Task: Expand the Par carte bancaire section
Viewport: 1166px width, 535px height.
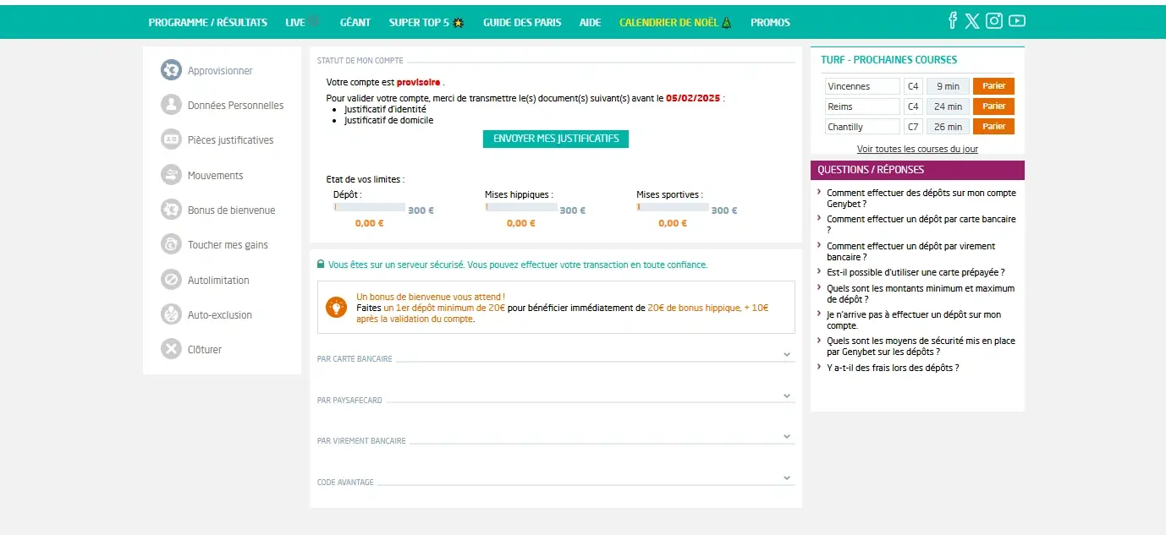Action: [x=787, y=355]
